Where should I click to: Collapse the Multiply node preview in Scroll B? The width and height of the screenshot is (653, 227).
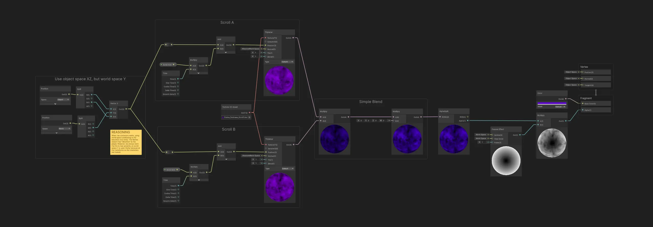click(199, 180)
